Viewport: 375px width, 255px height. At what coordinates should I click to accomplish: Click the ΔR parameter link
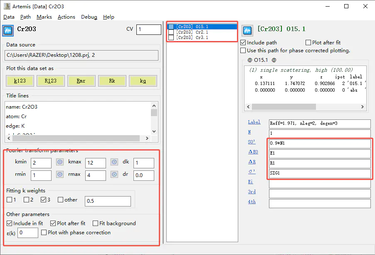coord(252,162)
